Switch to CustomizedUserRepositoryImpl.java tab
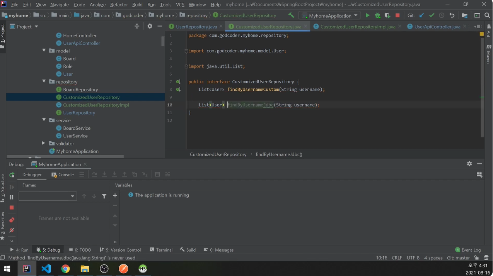 (358, 27)
